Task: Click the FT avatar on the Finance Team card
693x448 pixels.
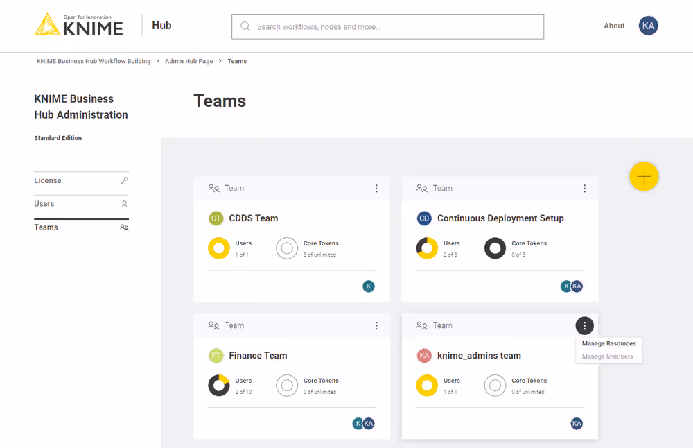Action: click(x=216, y=355)
